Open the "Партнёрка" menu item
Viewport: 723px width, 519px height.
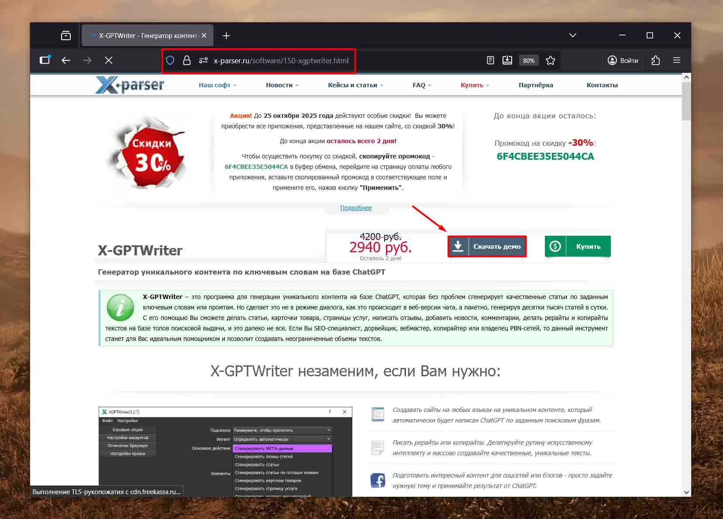pos(536,85)
